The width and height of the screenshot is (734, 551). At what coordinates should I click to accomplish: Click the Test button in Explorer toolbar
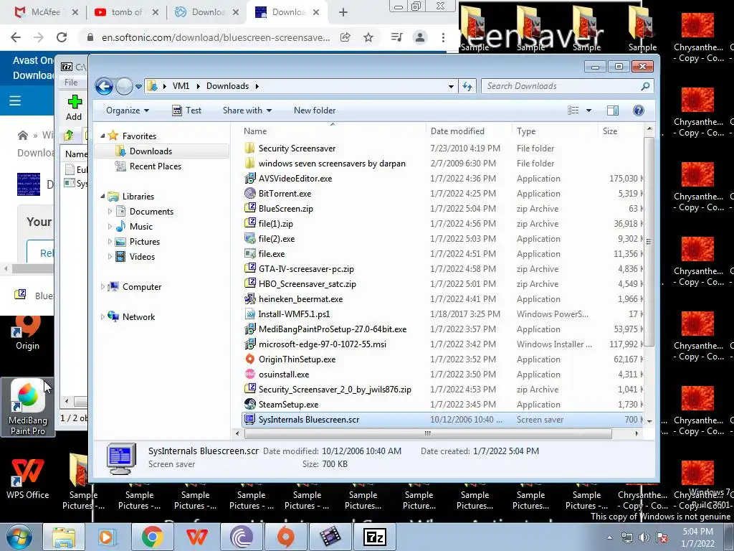187,110
